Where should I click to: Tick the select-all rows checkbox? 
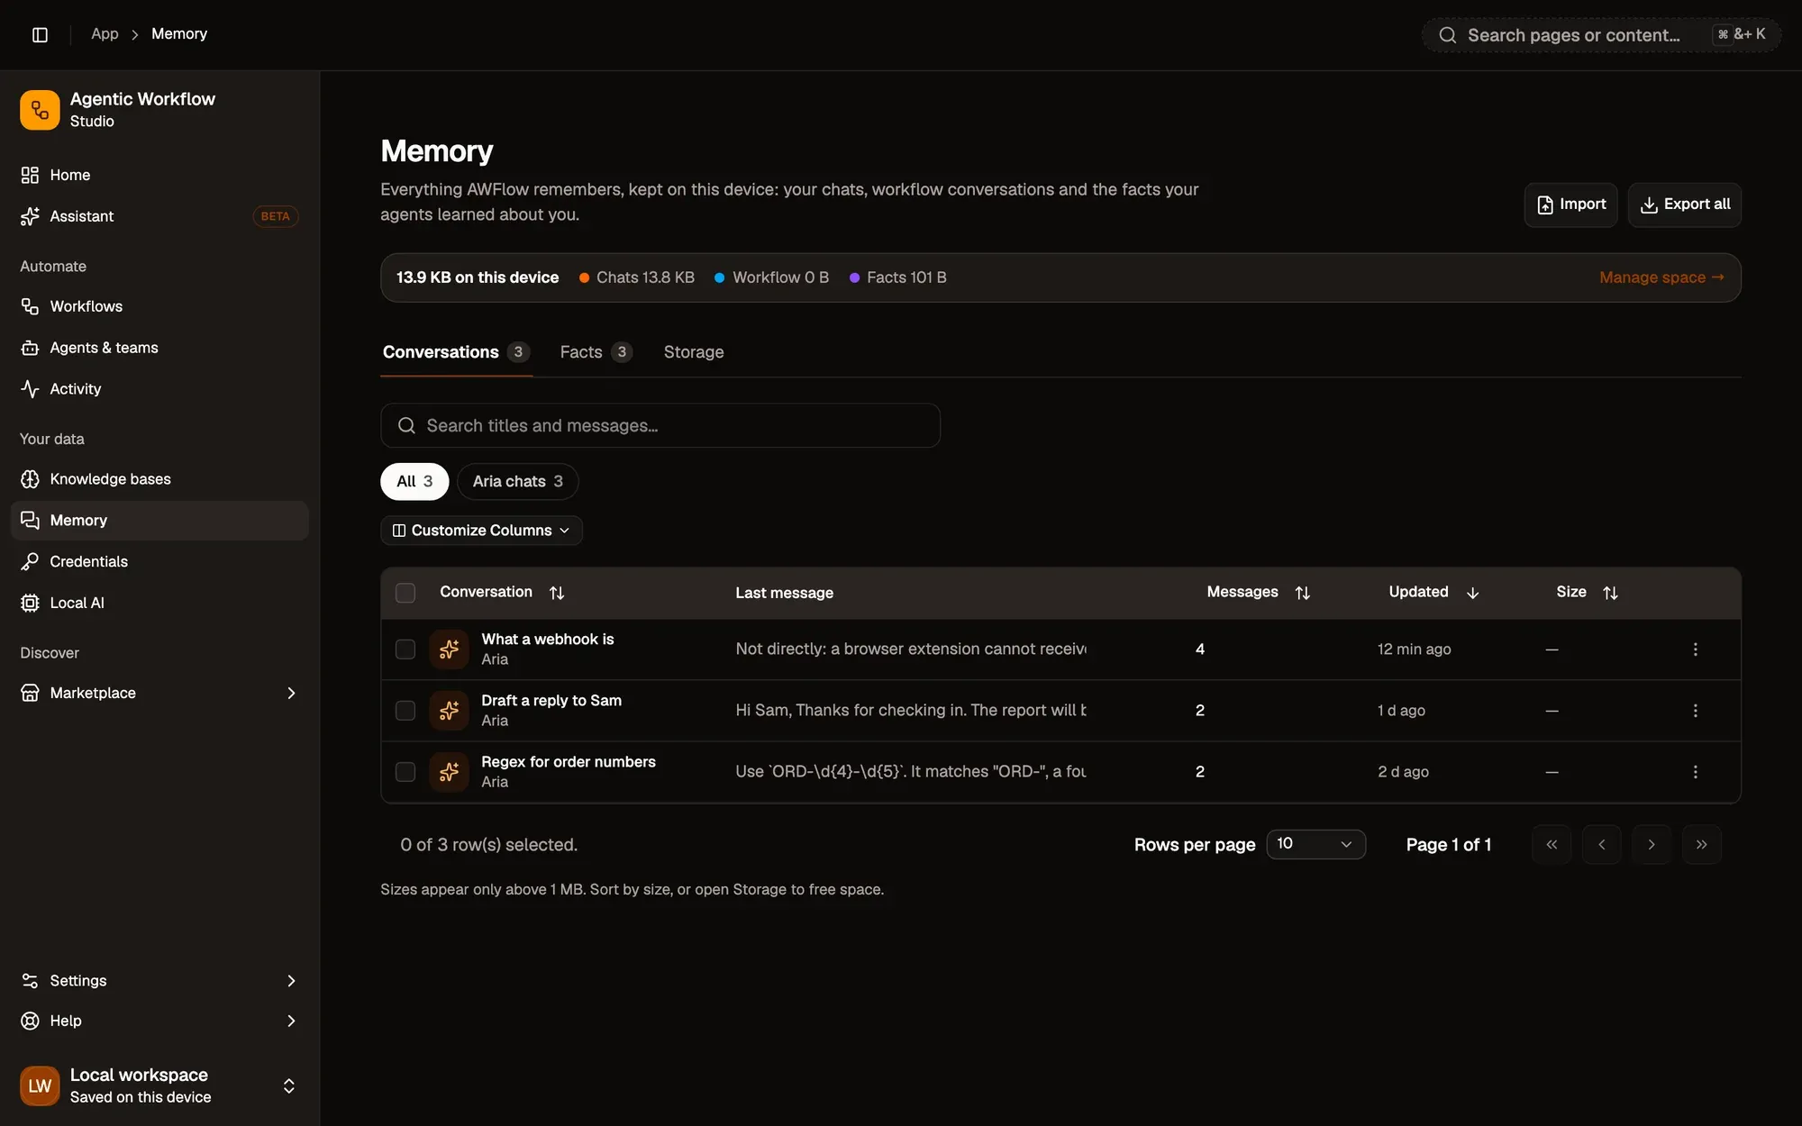pos(405,593)
